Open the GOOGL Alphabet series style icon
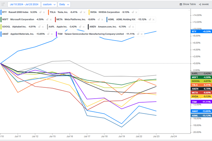The height and width of the screenshot is (141, 212). click(x=39, y=27)
